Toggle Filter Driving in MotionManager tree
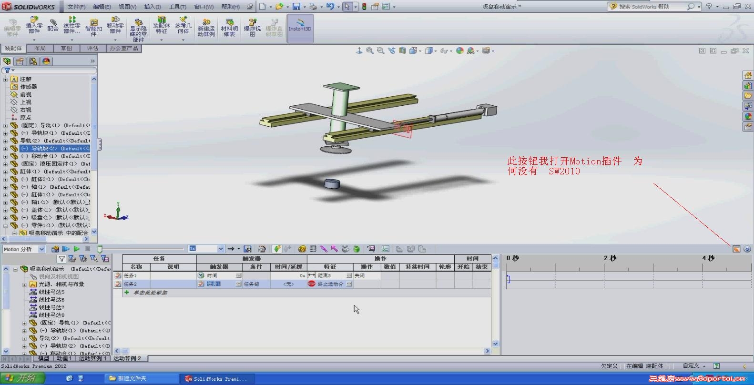The image size is (754, 385). click(83, 259)
